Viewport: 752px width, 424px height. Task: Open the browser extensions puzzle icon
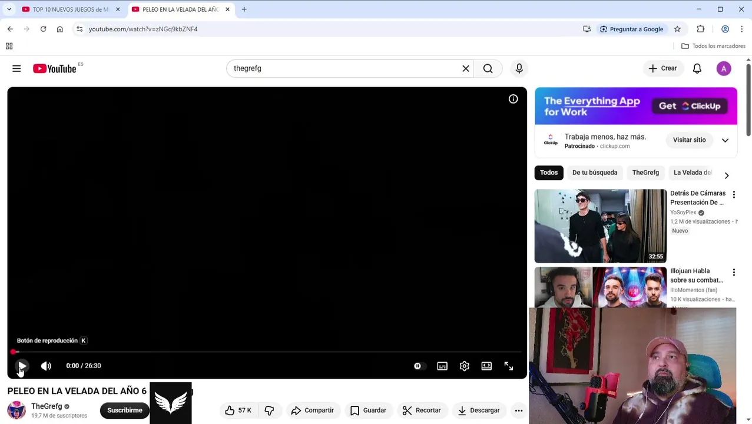pyautogui.click(x=700, y=29)
